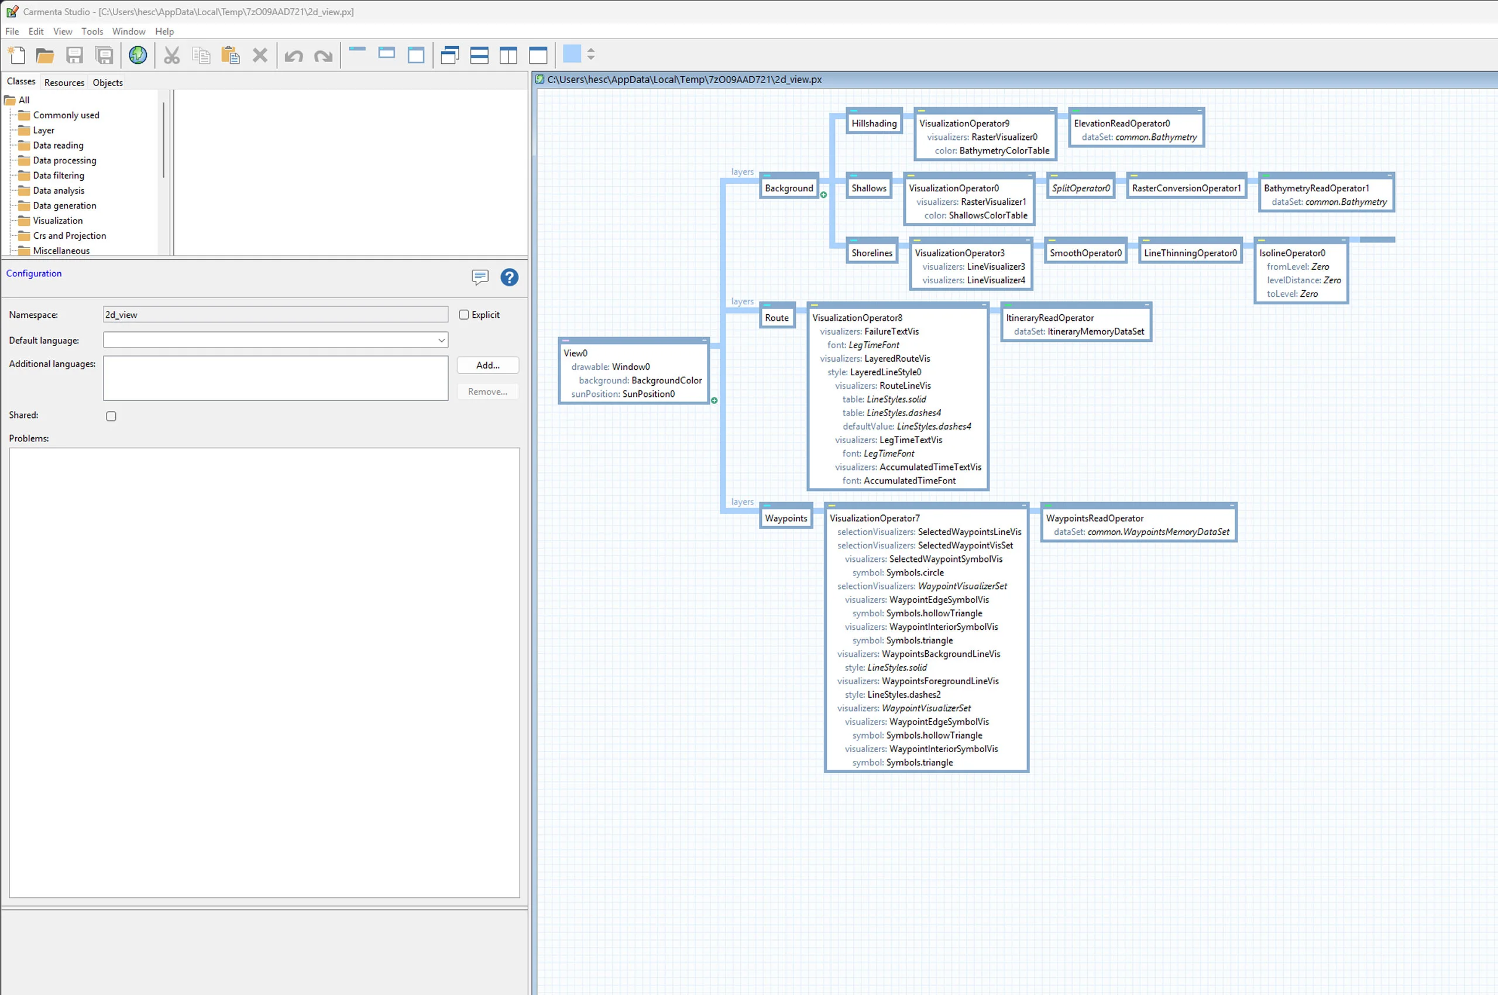Click the open folder toolbar icon
The height and width of the screenshot is (995, 1498).
click(x=45, y=55)
